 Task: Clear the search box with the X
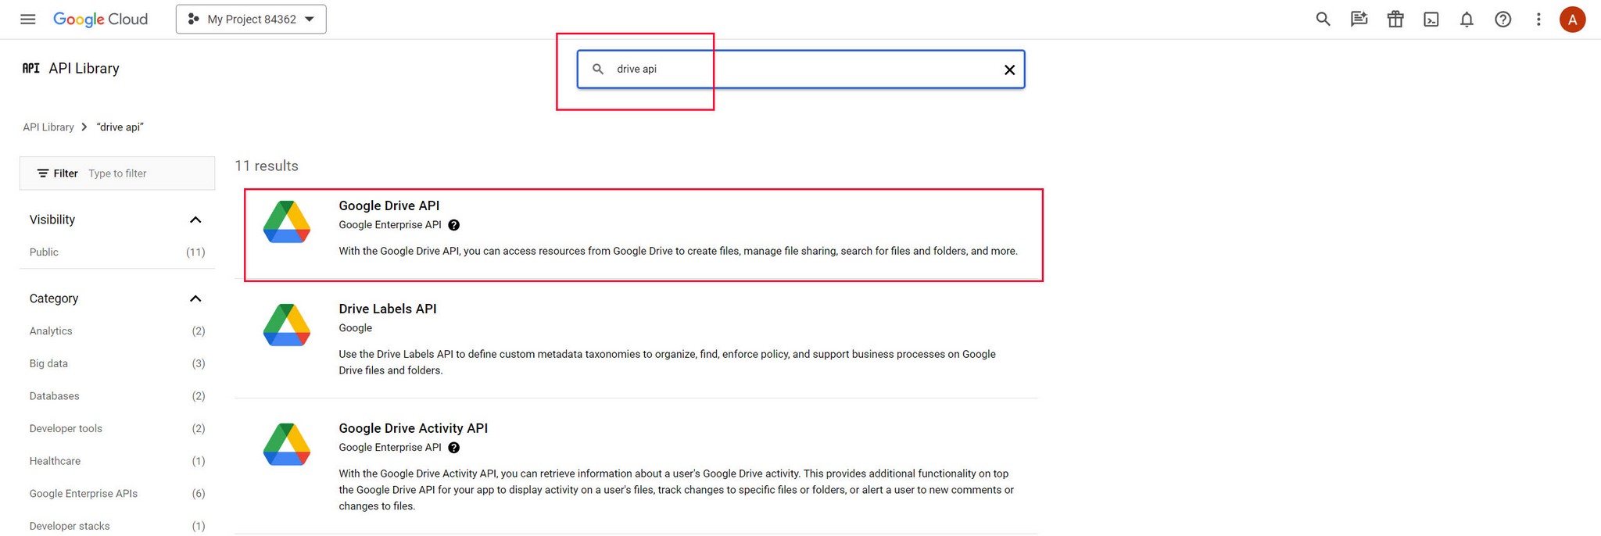1009,70
